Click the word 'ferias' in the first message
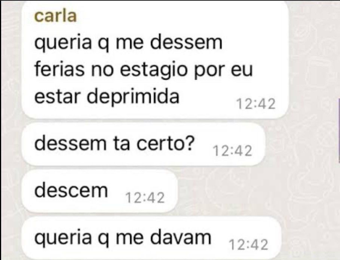Viewport: 340px width, 260px height. point(59,69)
